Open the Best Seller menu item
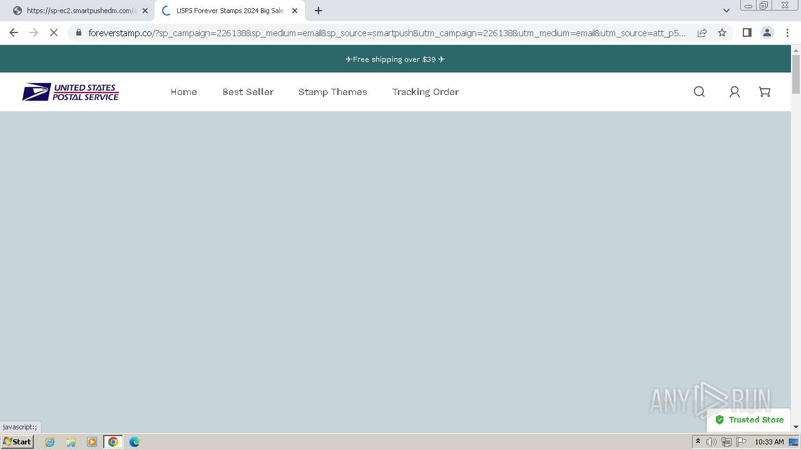 248,92
